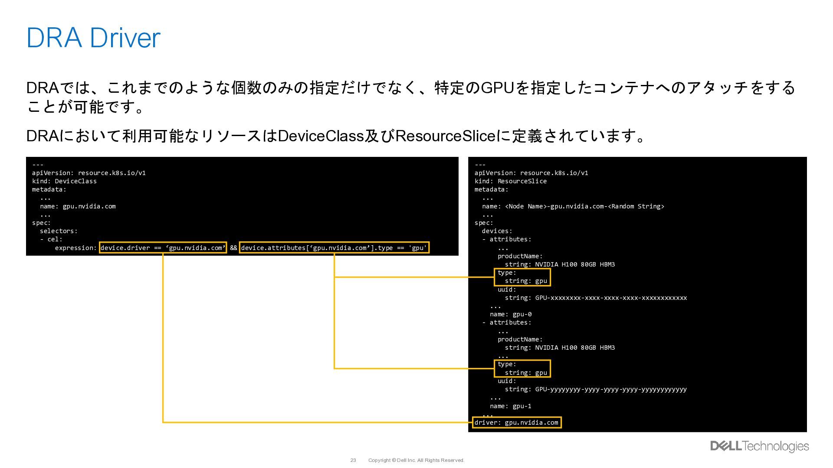The height and width of the screenshot is (468, 833).
Task: Click the ResourceSlice name line with Node Name
Action: [573, 206]
